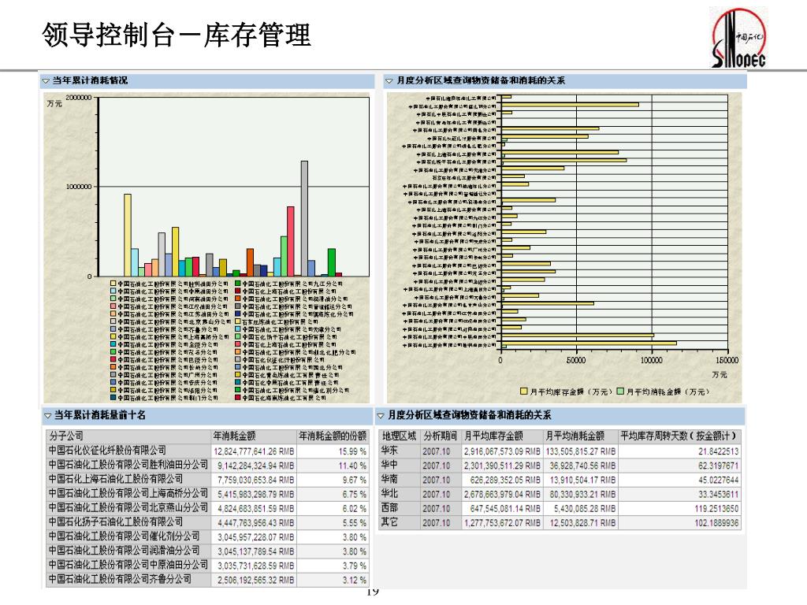Image resolution: width=807 pixels, height=605 pixels.
Task: Sort by 分析期间 column header
Action: click(x=441, y=436)
